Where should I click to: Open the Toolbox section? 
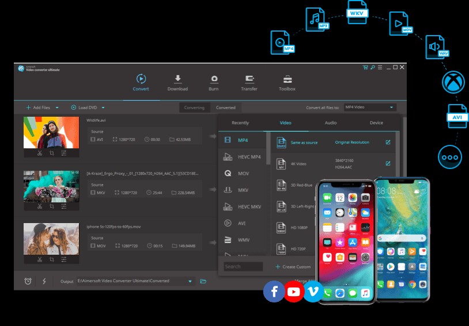pyautogui.click(x=287, y=83)
